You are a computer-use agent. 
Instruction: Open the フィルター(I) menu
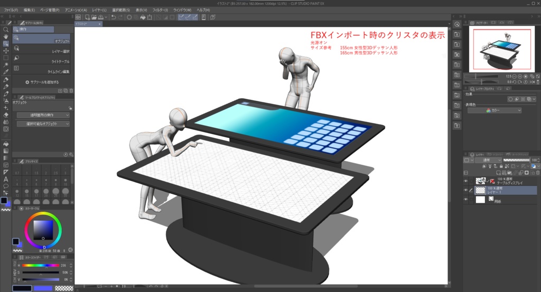pyautogui.click(x=160, y=10)
